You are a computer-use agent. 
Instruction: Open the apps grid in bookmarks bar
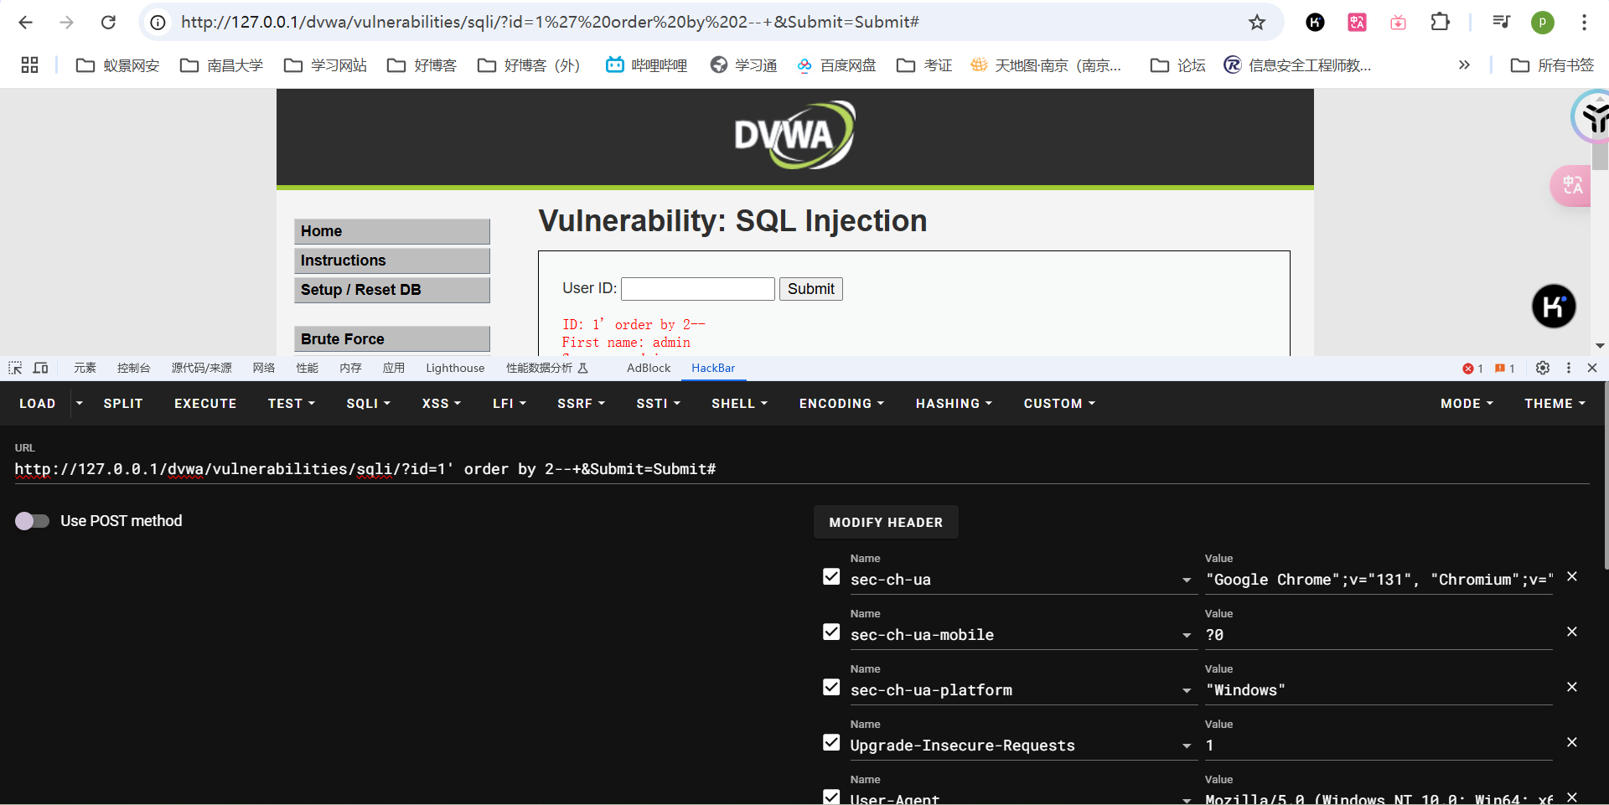point(30,65)
